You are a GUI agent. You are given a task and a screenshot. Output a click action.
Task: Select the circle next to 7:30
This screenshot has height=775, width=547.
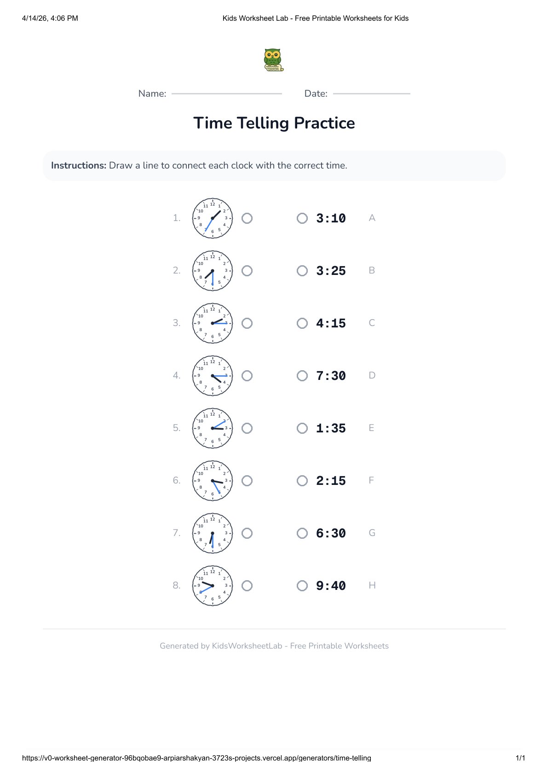302,376
